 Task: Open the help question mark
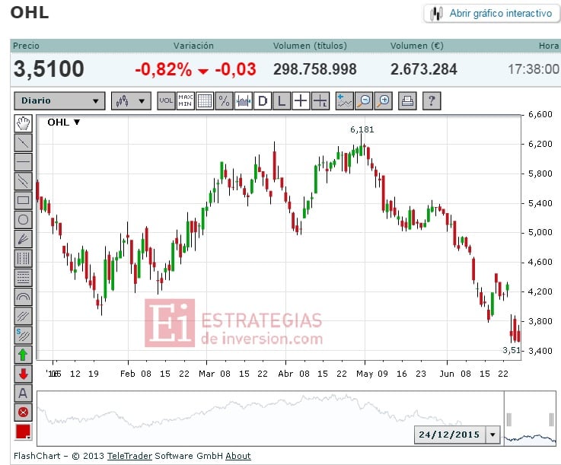[432, 101]
